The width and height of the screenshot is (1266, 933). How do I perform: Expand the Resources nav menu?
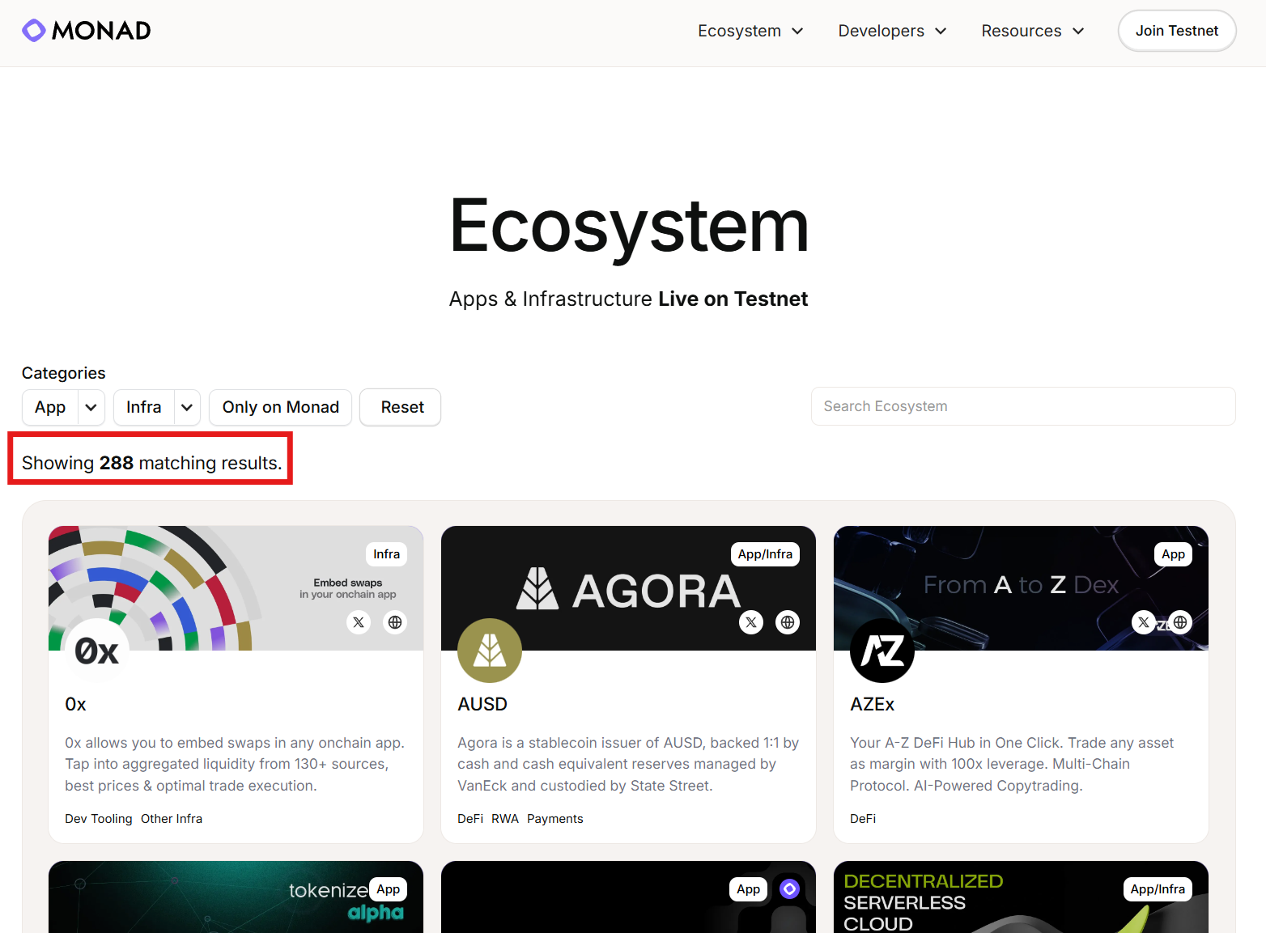[x=1032, y=31]
